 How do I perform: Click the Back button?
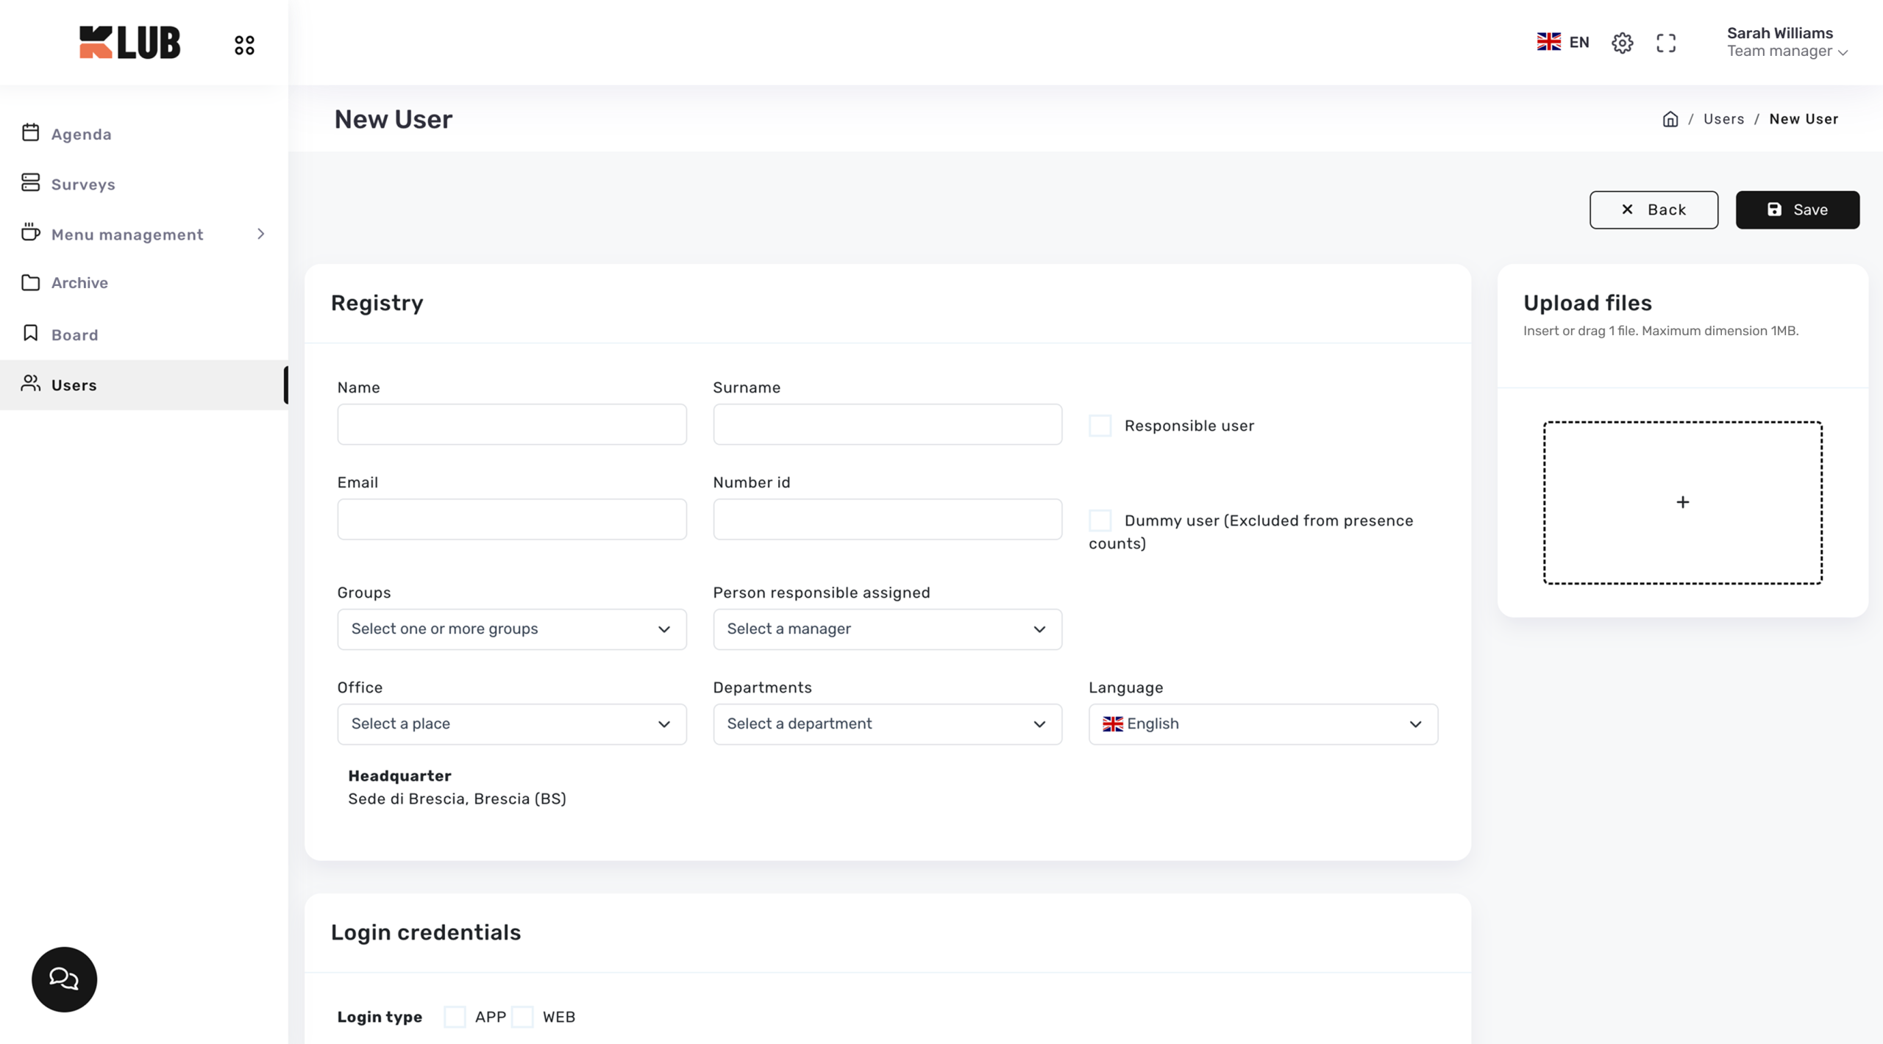point(1653,210)
